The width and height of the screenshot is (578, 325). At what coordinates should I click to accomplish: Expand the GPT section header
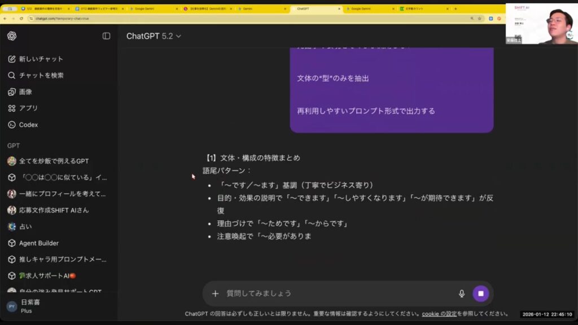(14, 146)
